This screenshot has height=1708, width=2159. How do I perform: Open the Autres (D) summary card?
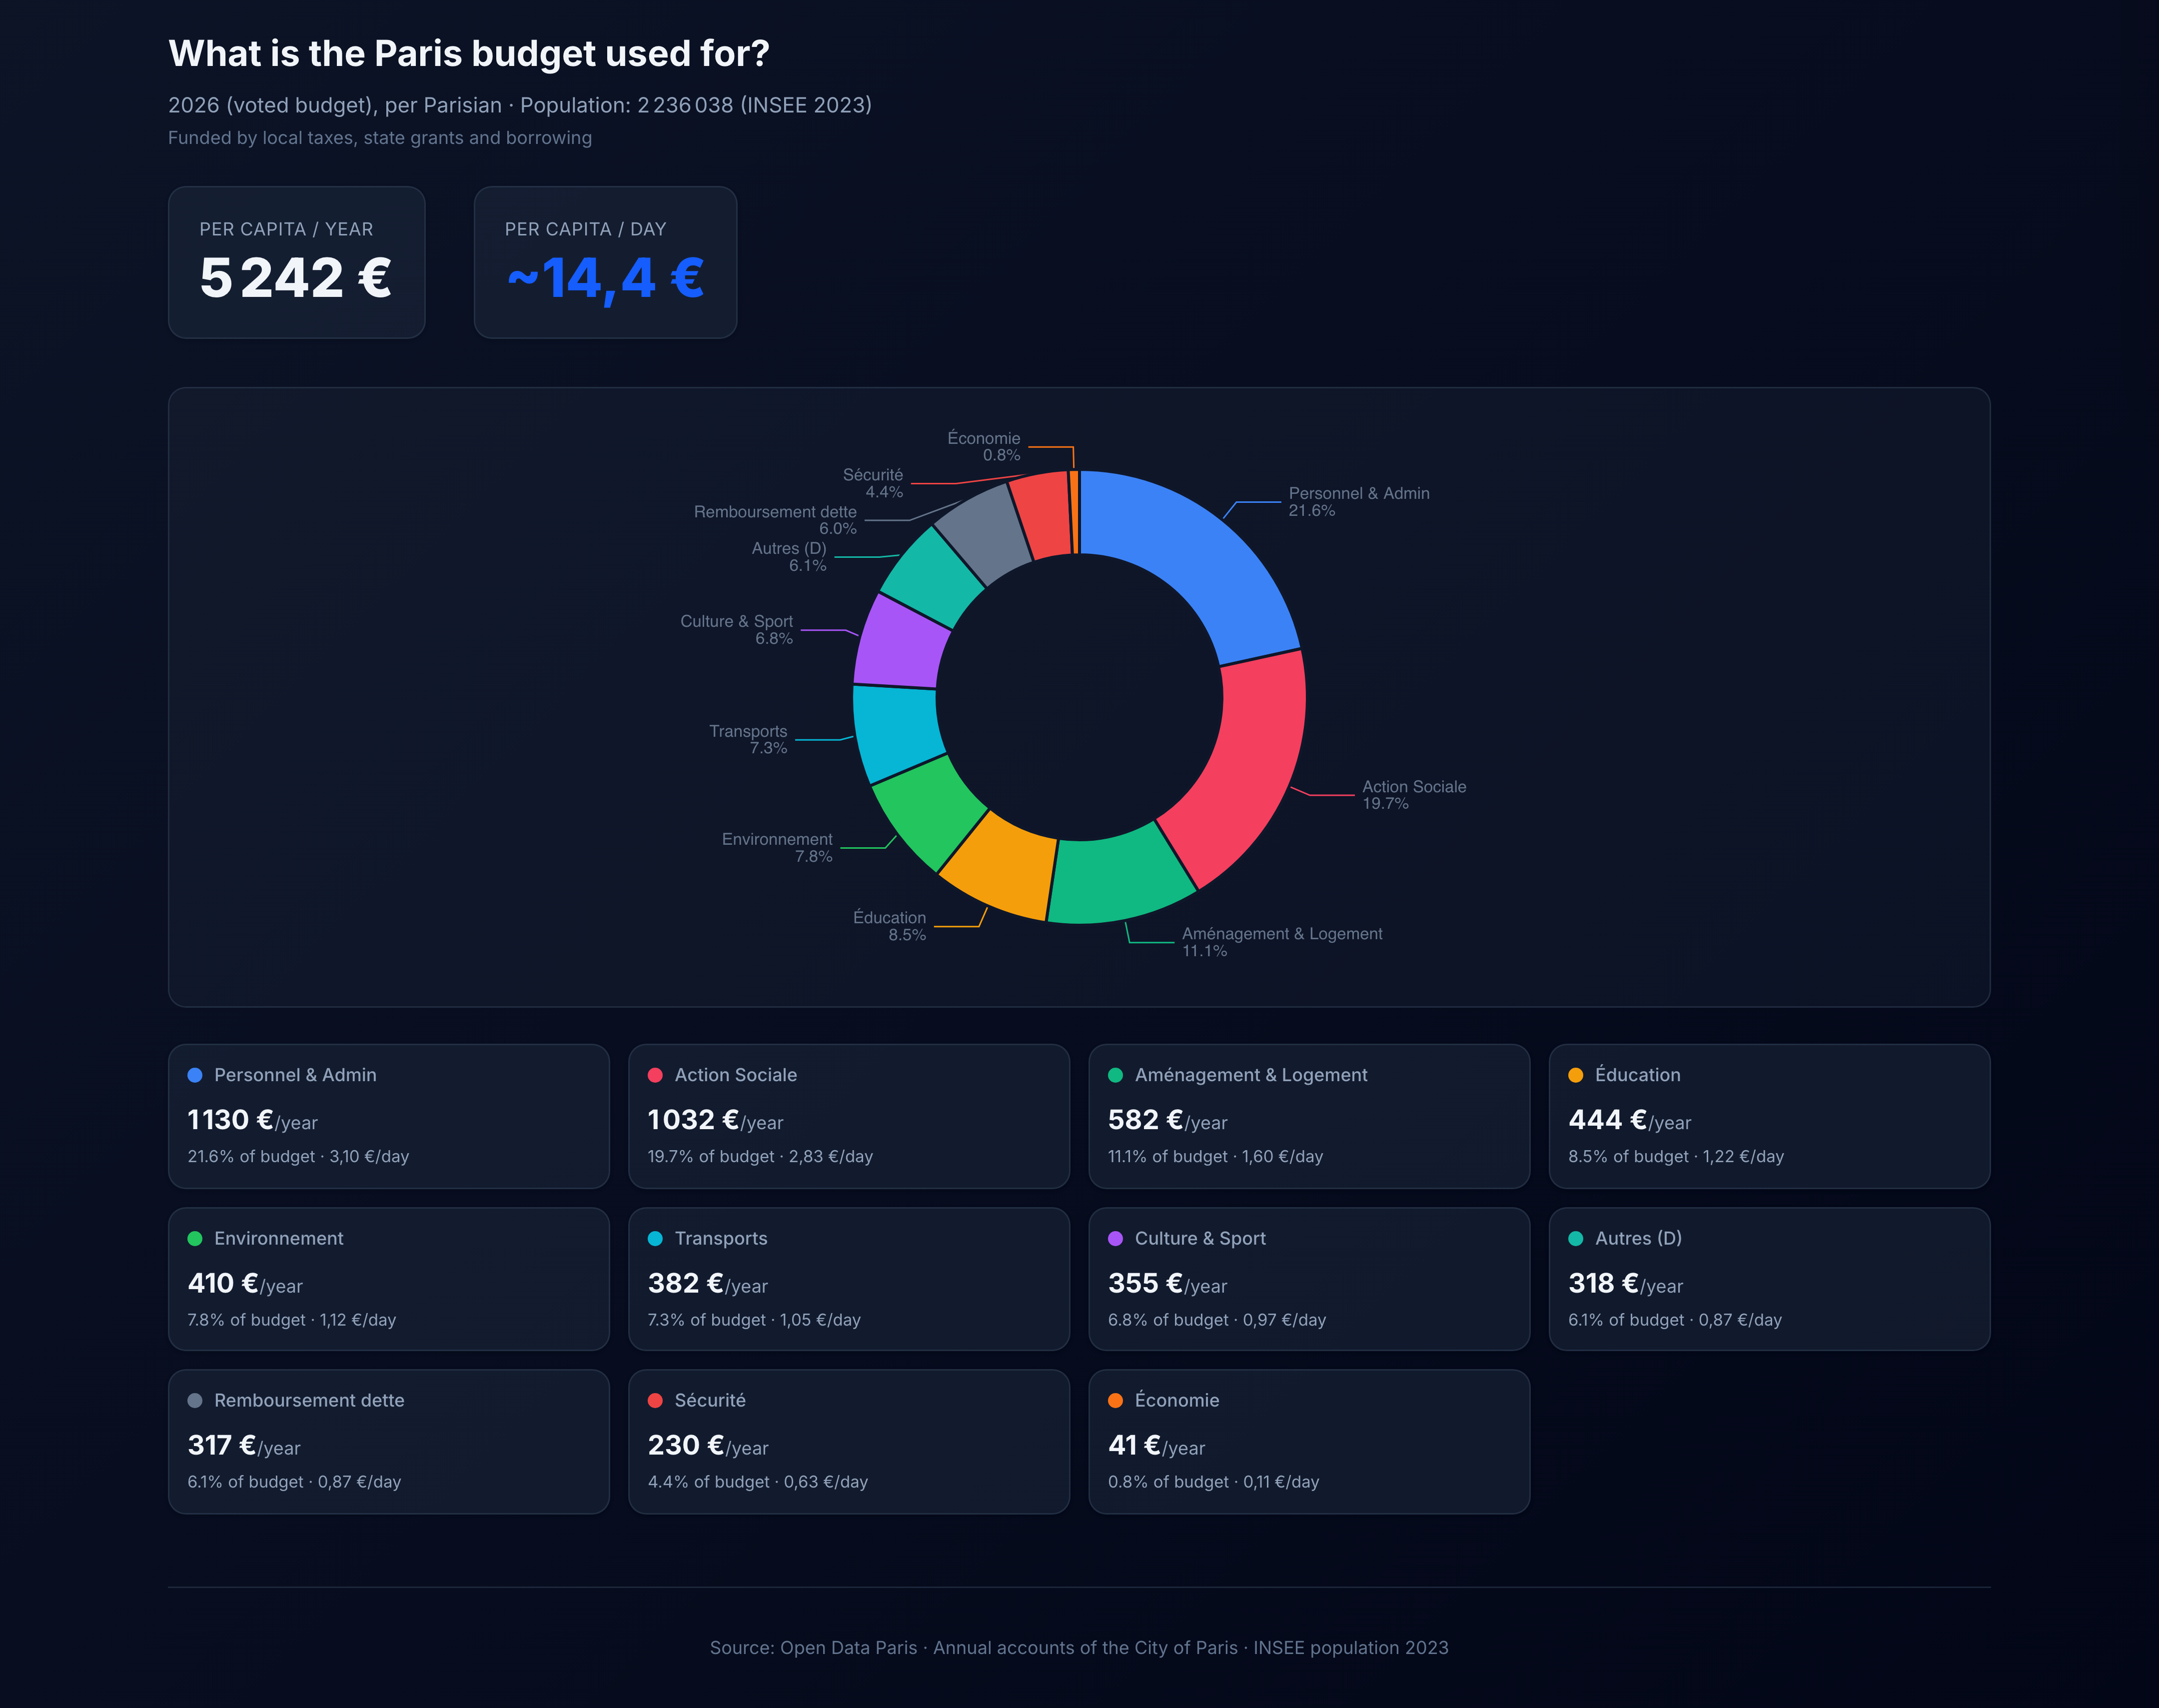pos(1770,1280)
